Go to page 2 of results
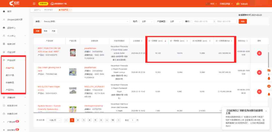This screenshot has width=272, height=132. click(78, 120)
